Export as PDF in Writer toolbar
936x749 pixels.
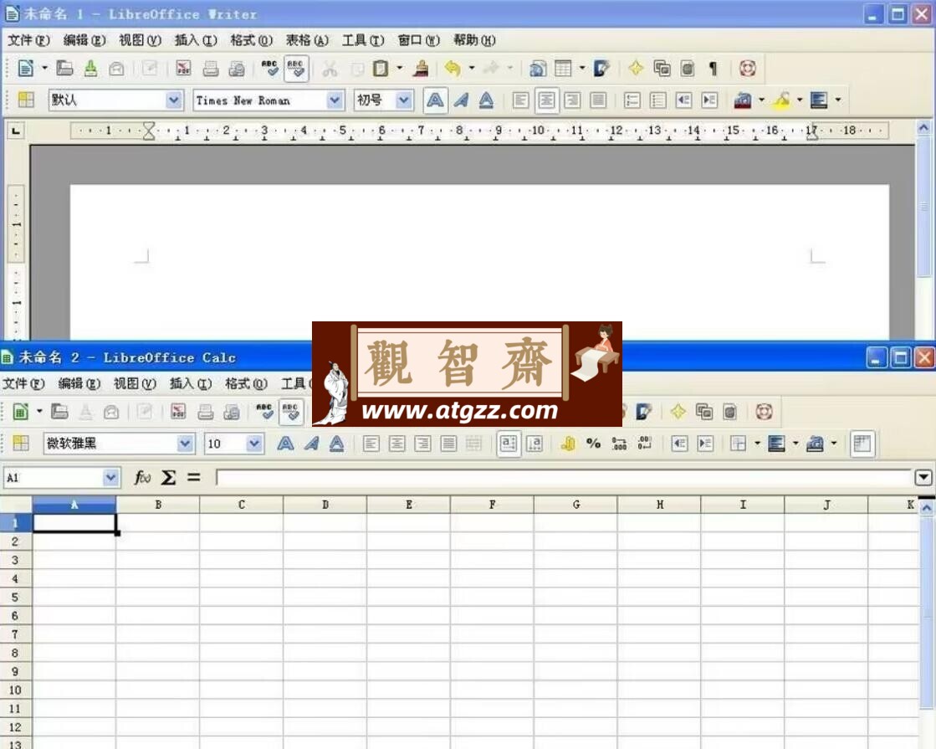click(x=183, y=68)
